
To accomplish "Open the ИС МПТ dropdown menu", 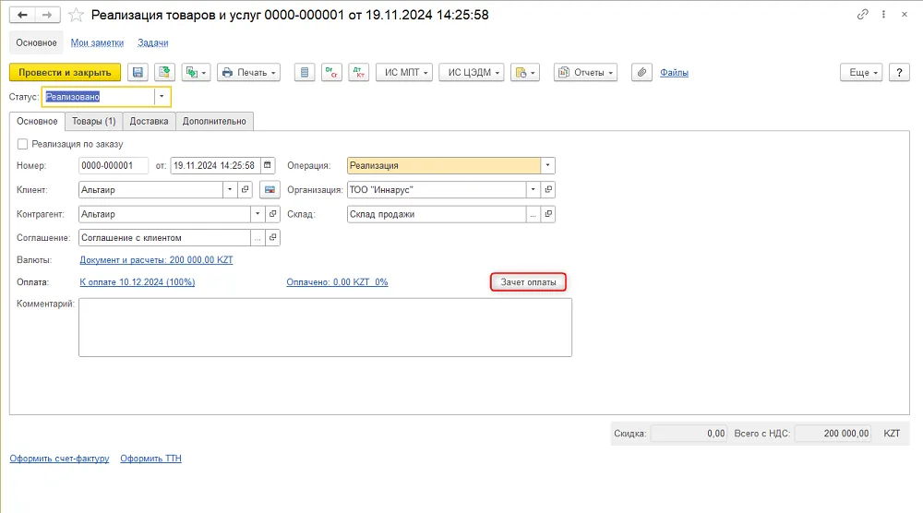I will (404, 72).
